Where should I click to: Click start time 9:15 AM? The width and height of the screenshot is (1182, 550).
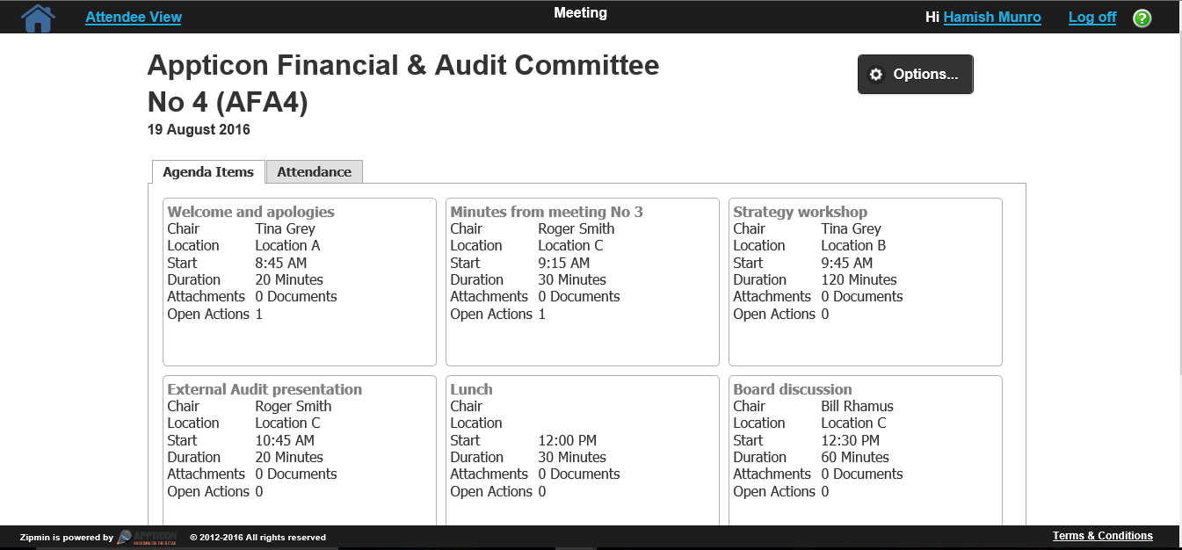click(564, 263)
